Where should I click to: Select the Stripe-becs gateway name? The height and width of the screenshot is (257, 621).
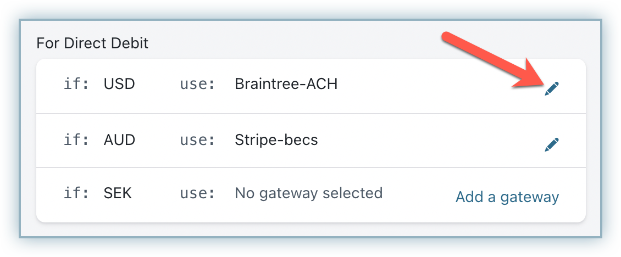pos(276,140)
